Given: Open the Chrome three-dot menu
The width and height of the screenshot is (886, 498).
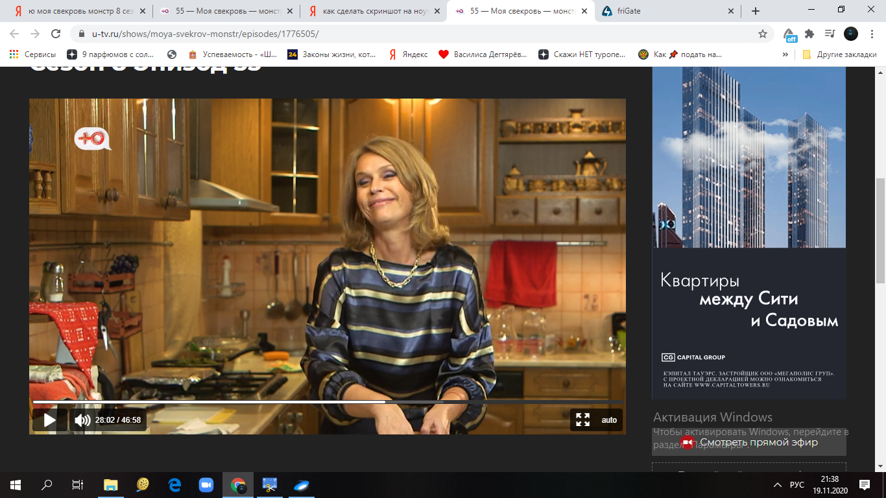Looking at the screenshot, I should 871,34.
